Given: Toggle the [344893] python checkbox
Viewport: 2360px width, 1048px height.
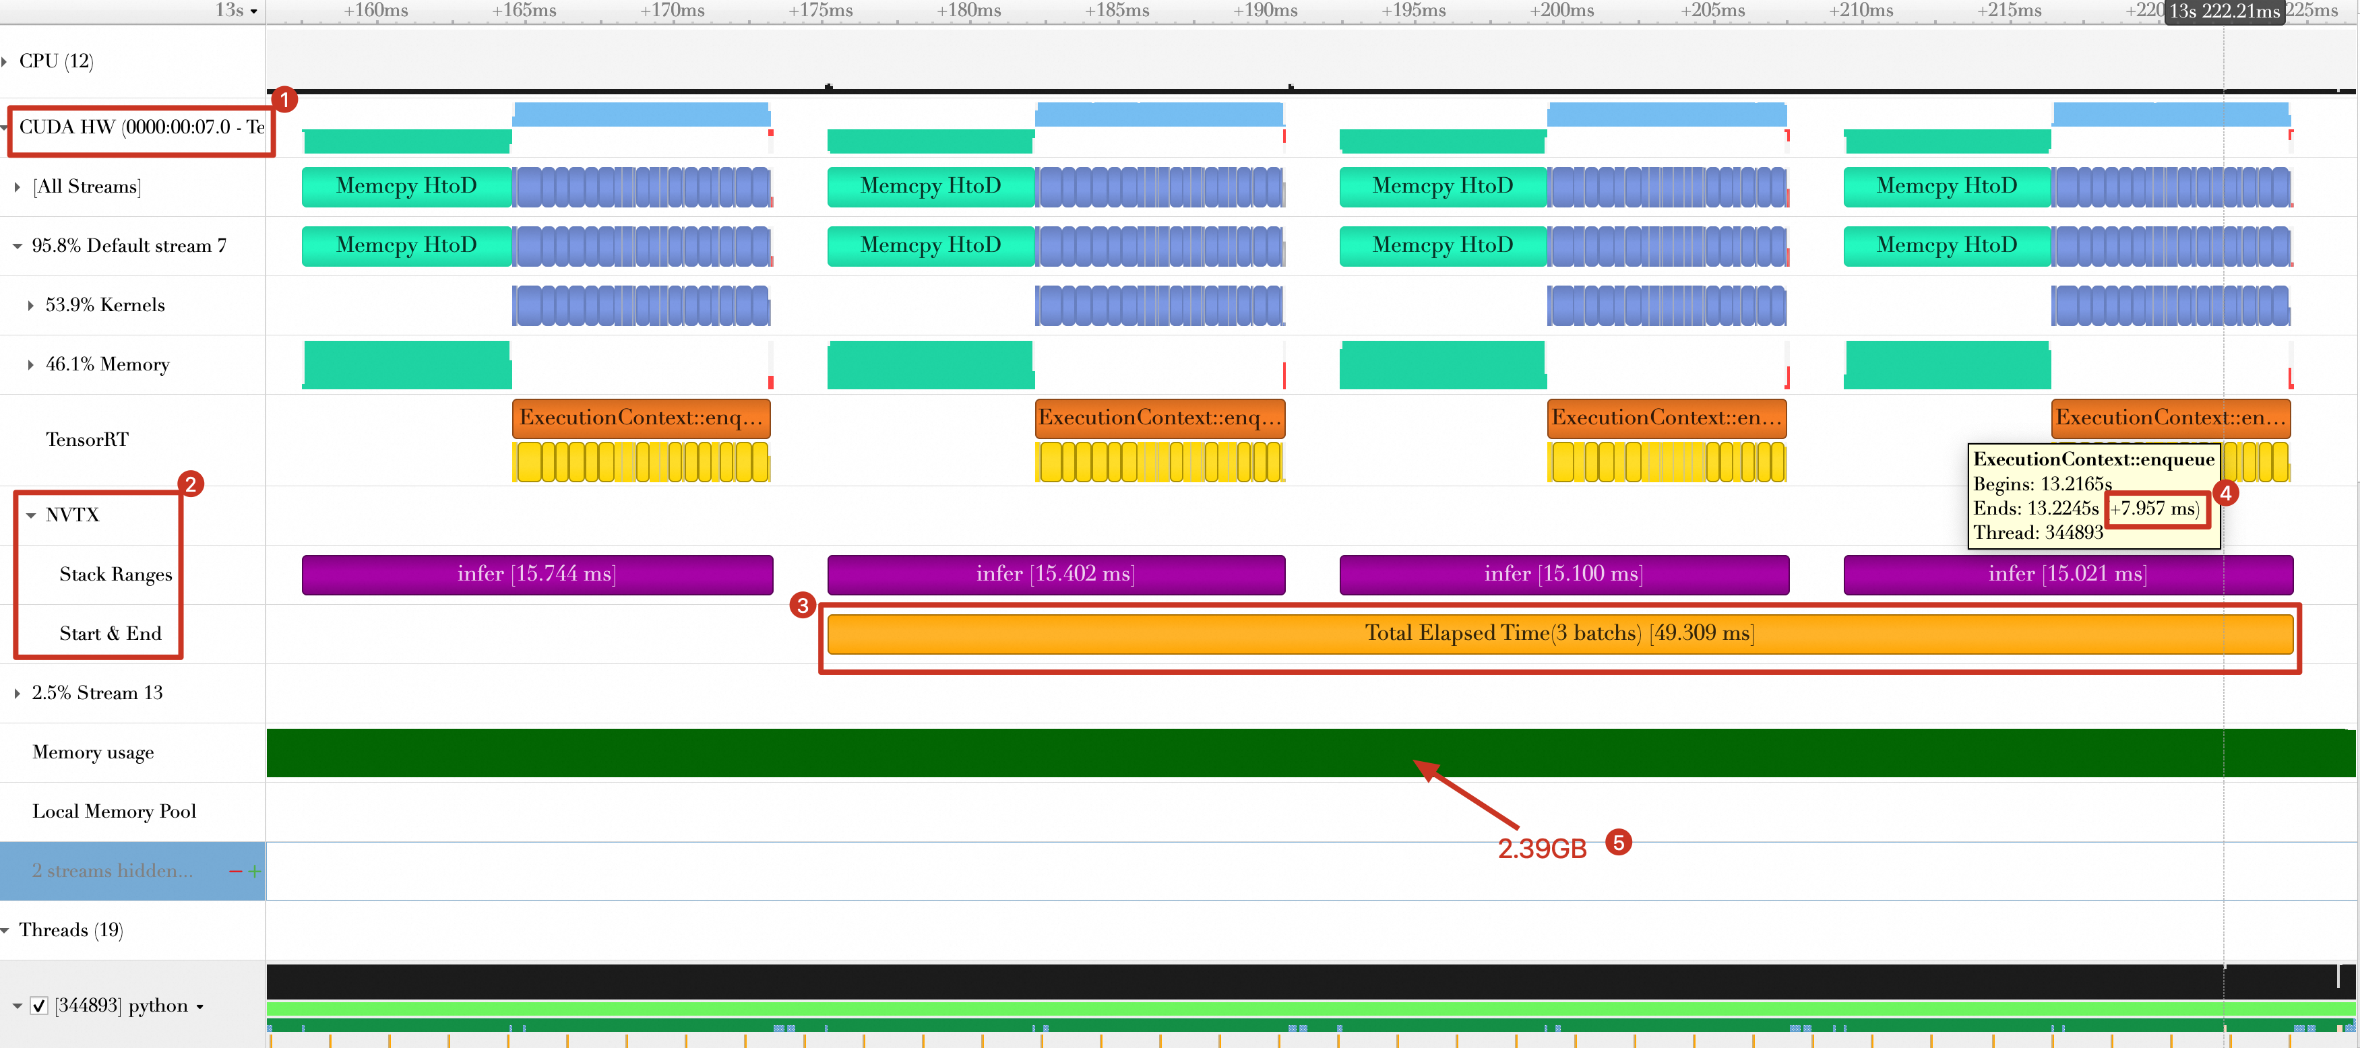Looking at the screenshot, I should pyautogui.click(x=39, y=1006).
